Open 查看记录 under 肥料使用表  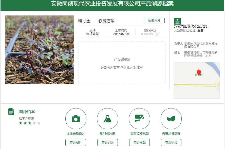(x=107, y=143)
